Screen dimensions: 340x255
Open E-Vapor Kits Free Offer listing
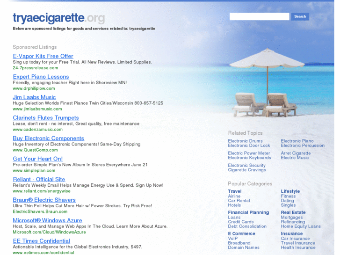43,56
